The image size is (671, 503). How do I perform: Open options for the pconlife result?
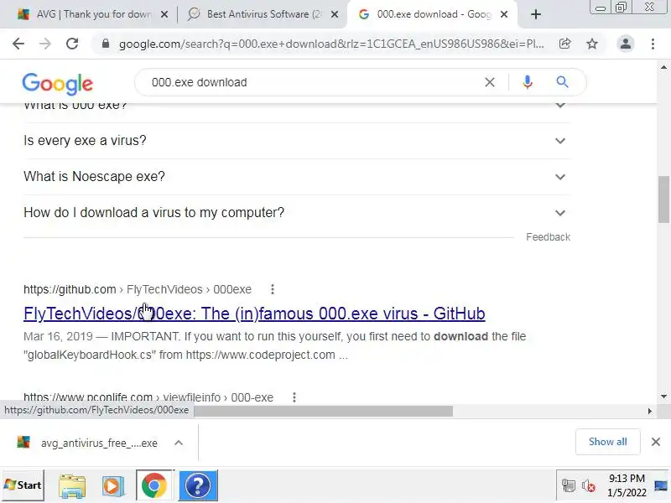pos(294,397)
